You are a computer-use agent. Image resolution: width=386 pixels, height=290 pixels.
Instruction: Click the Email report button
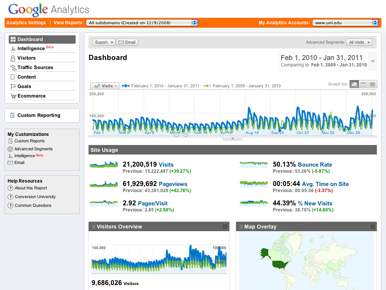[x=127, y=43]
